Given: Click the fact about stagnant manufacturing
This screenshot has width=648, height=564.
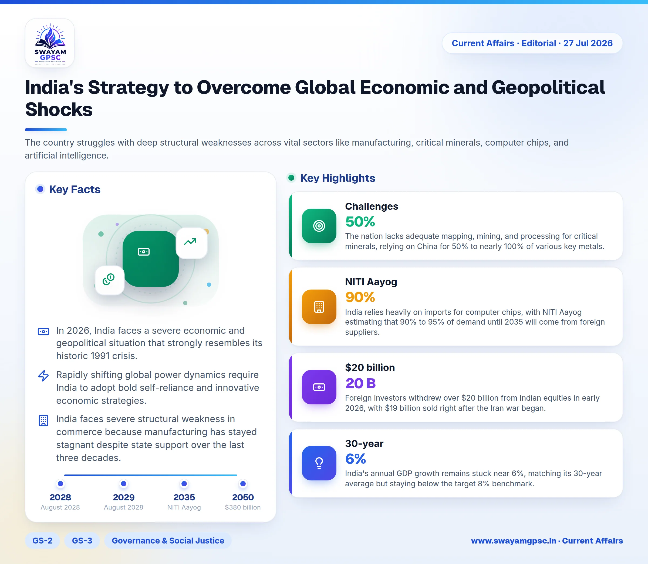Looking at the screenshot, I should pos(156,438).
